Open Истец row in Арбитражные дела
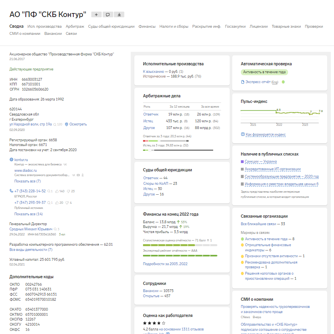 pos(148,121)
